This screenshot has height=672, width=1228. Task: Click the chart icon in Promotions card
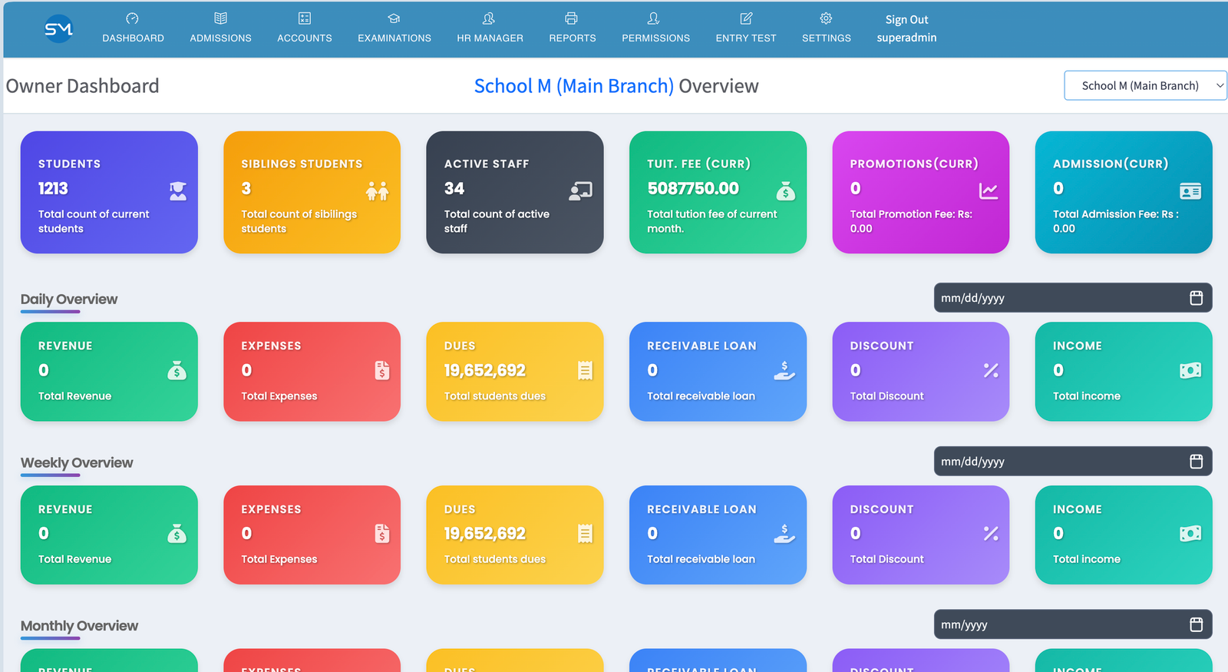[x=989, y=191]
